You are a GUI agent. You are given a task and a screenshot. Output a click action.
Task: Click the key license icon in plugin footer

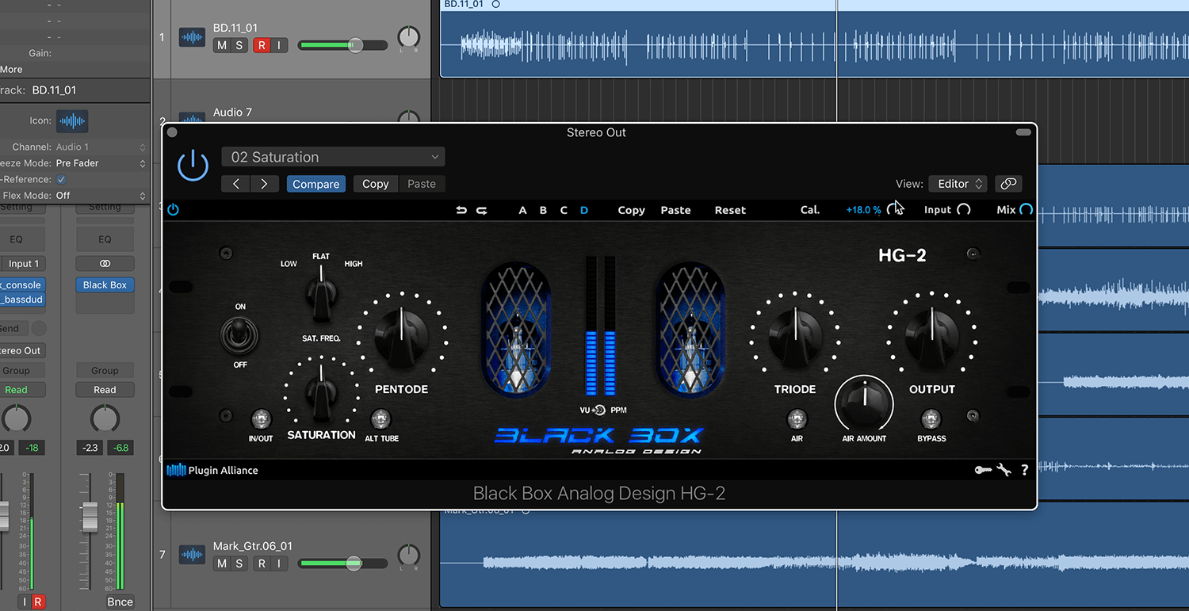(x=983, y=469)
